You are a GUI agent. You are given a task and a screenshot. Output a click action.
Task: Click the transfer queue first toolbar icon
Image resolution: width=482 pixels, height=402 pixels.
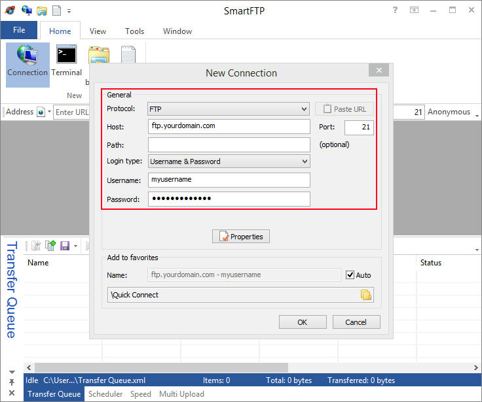[36, 246]
